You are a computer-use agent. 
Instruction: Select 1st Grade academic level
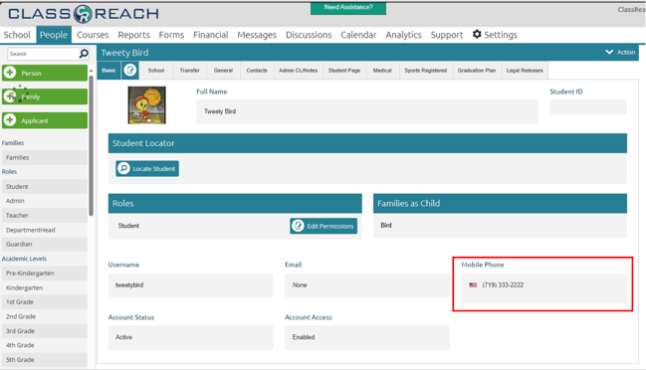point(45,301)
